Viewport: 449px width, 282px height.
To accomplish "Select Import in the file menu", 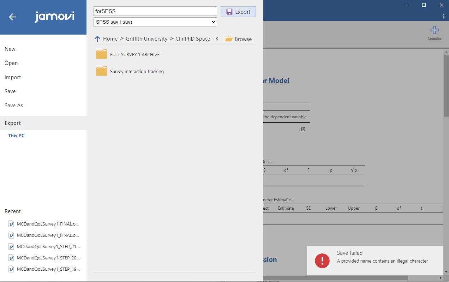I will [x=43, y=77].
